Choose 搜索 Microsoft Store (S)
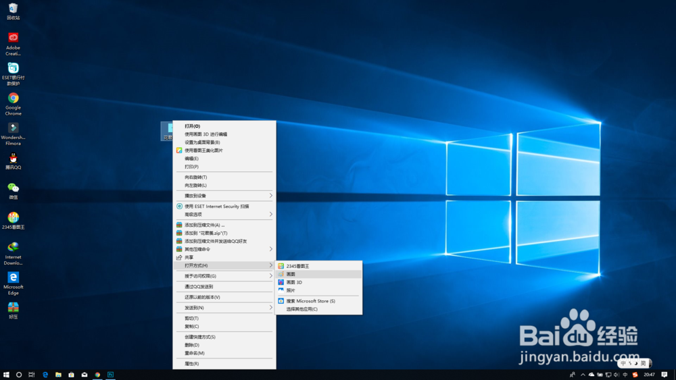The image size is (676, 380). click(x=318, y=301)
